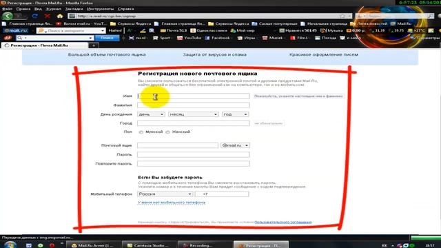This screenshot has height=248, width=441.
Task: Open Нравится 50145 toolbar item
Action: pyautogui.click(x=298, y=30)
